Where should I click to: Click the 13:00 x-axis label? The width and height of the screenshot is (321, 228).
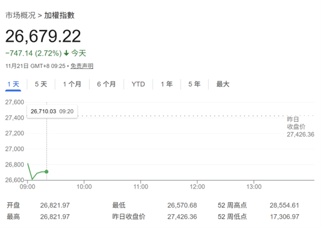coord(254,187)
